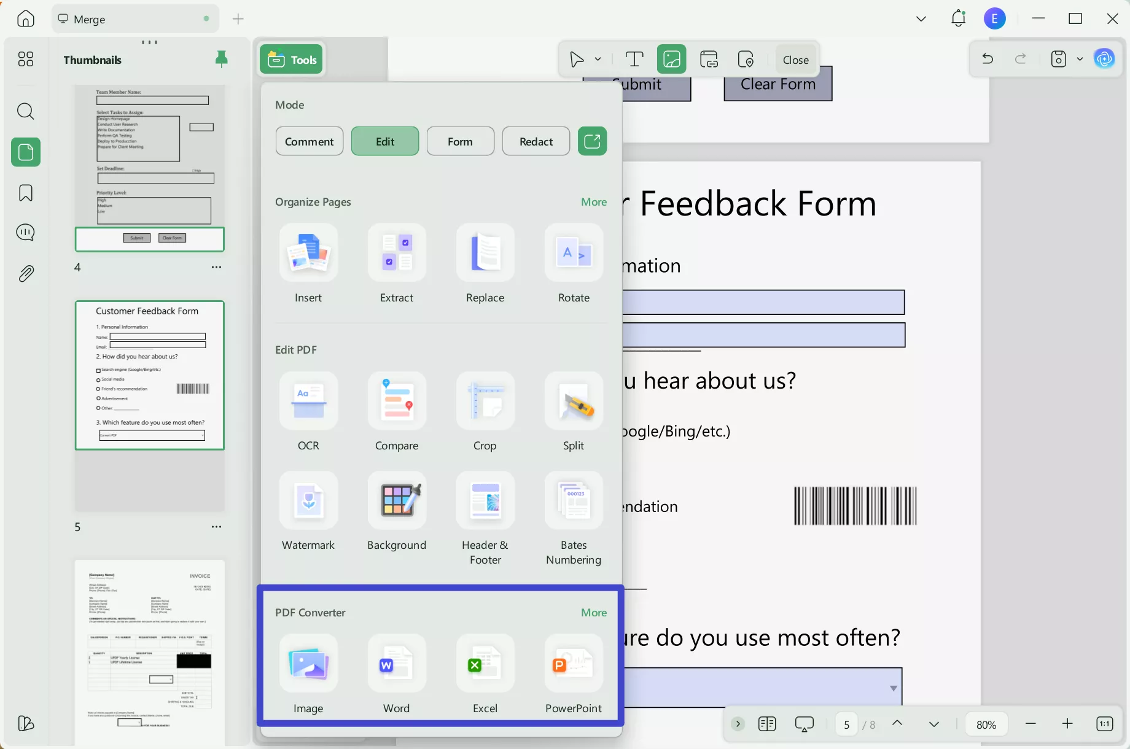
Task: Open the AI assistant icon
Action: [x=1104, y=59]
